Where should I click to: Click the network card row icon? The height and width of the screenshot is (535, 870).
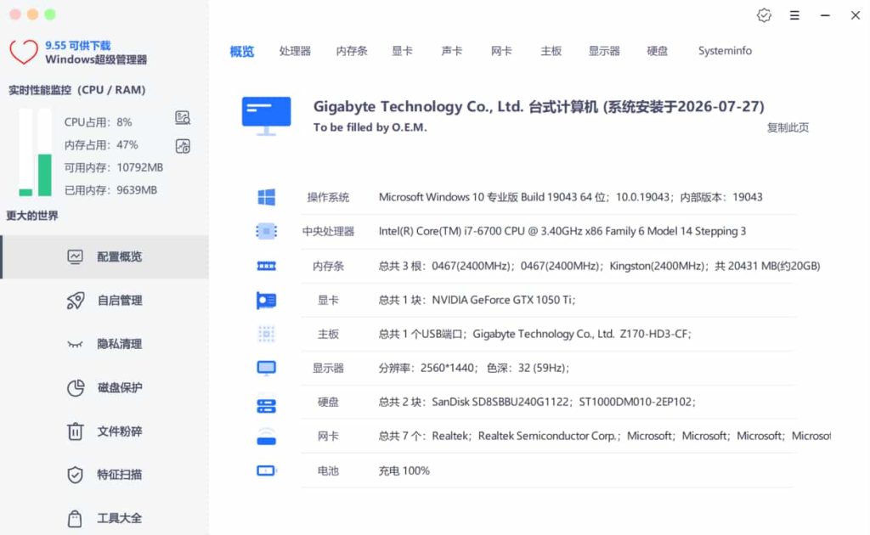pos(266,436)
